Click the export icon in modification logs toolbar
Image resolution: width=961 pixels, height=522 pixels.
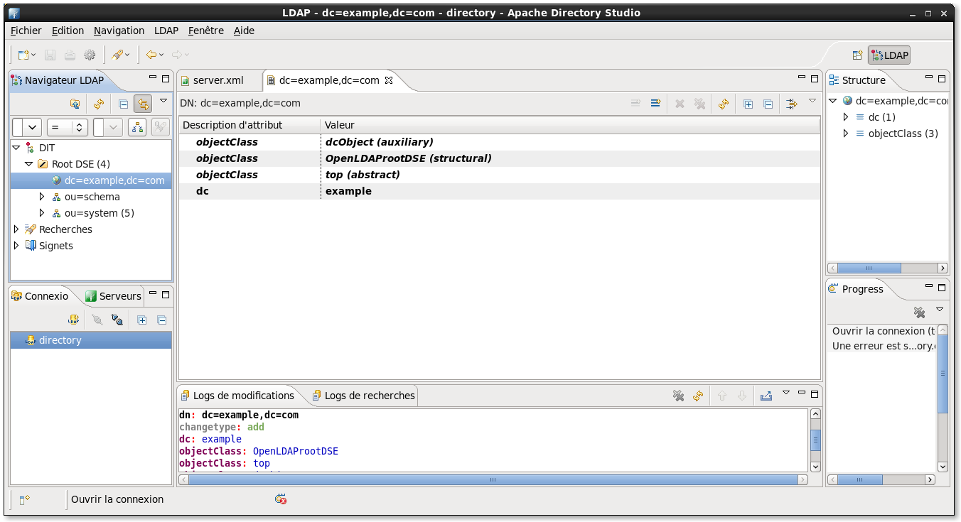766,396
